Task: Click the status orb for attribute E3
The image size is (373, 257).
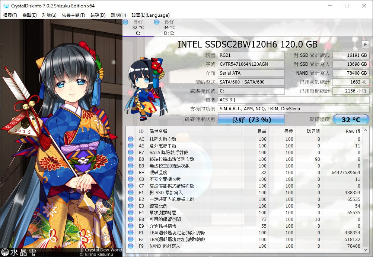Action: [x=131, y=206]
